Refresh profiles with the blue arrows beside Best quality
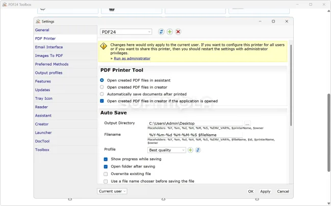The width and height of the screenshot is (331, 206). tap(198, 150)
